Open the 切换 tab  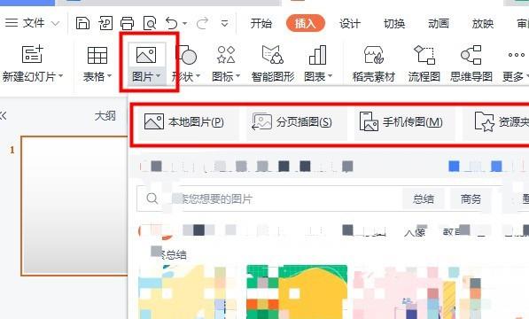pos(394,24)
